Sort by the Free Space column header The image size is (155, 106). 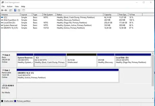tap(123, 15)
